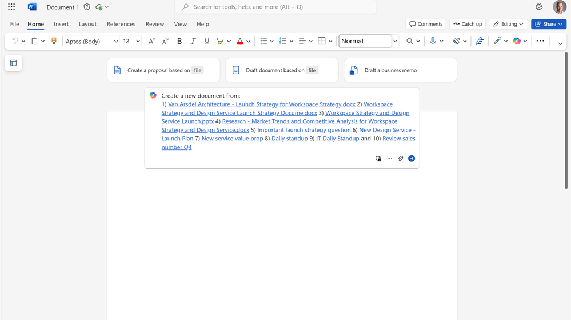Viewport: 571px width, 320px height.
Task: Apply numbered list formatting
Action: 283,41
